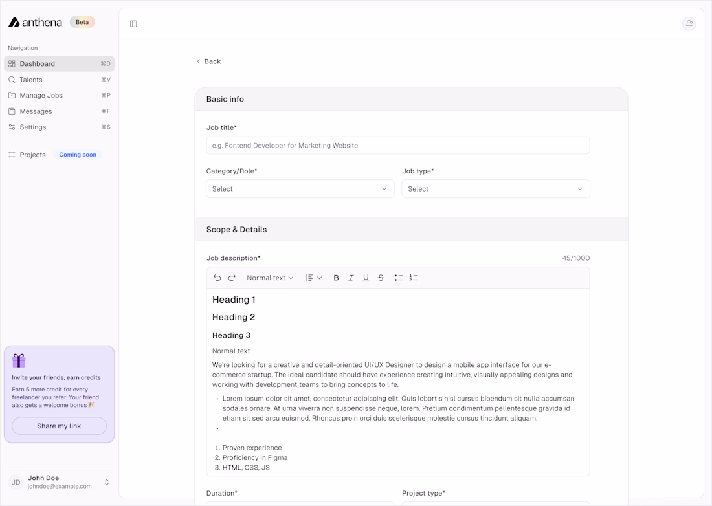The image size is (712, 506).
Task: Insert a numbered list
Action: point(414,278)
